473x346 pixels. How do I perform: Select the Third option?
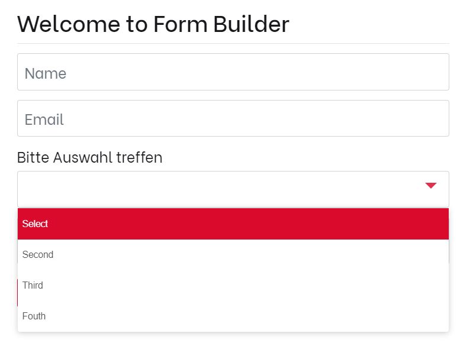click(233, 285)
